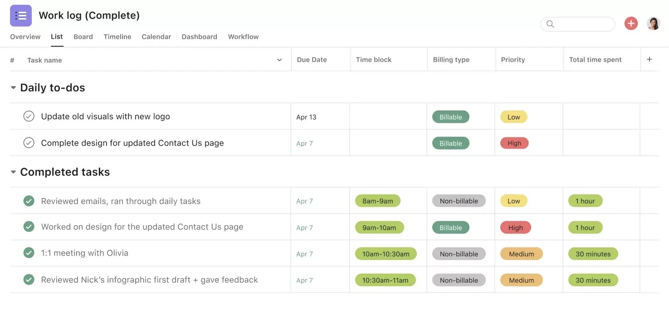Uncheck 'Reviewed emails, ran through daily tasks'

(x=29, y=201)
